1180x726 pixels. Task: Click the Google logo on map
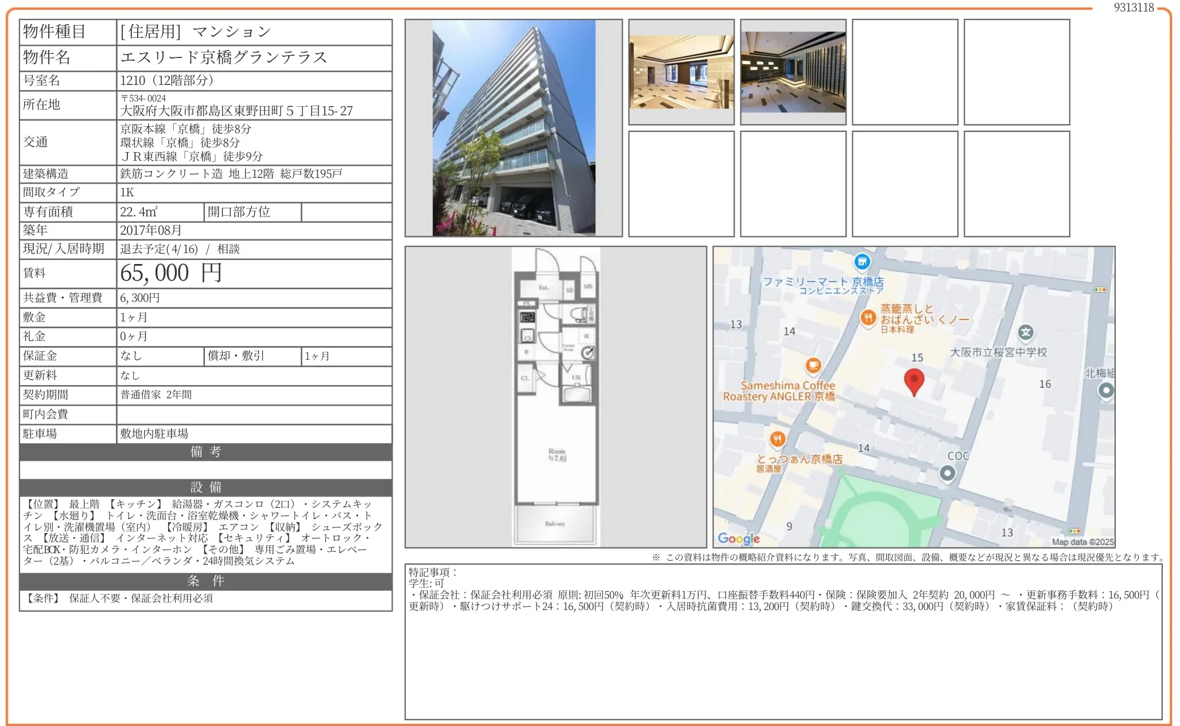point(738,538)
